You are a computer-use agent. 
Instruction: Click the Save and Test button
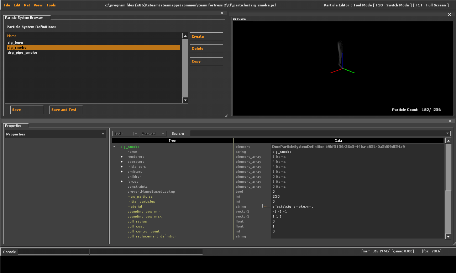66,110
